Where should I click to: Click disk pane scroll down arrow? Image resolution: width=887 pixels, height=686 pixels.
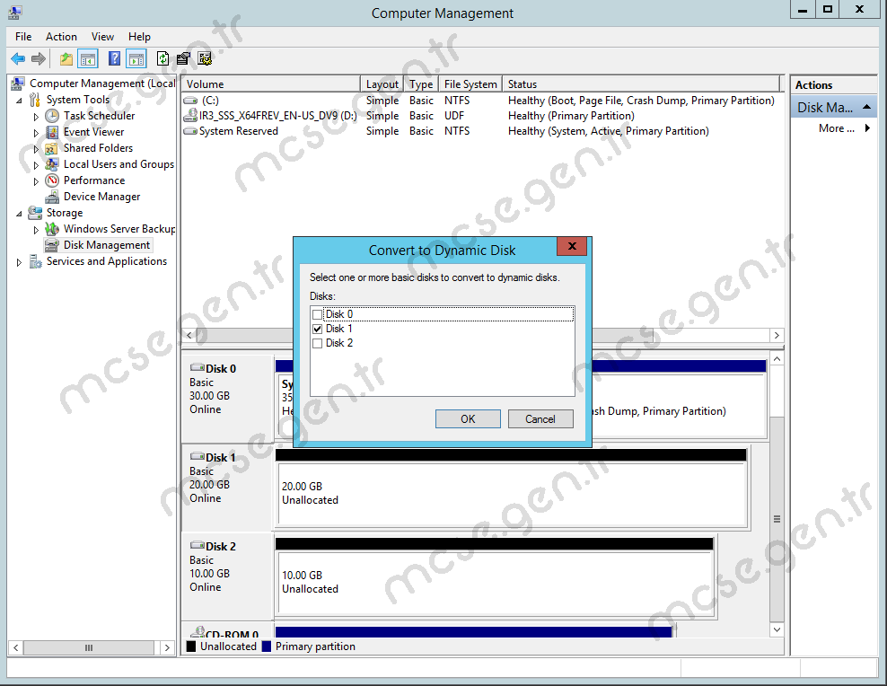tap(777, 629)
